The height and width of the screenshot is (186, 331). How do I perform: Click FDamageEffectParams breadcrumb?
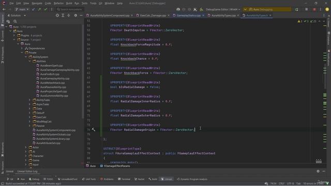point(115,166)
